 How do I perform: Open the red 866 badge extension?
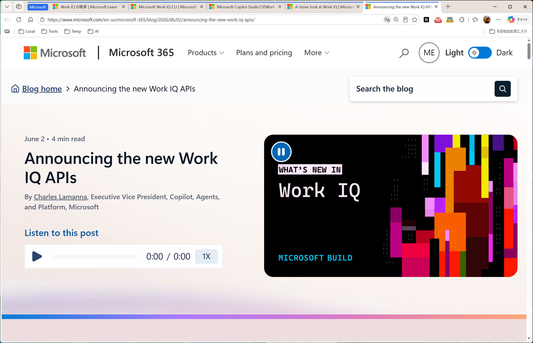438,20
